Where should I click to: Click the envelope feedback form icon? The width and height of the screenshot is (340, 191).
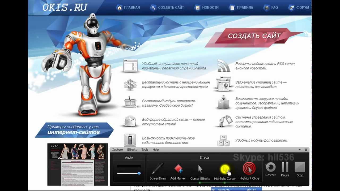click(x=130, y=121)
